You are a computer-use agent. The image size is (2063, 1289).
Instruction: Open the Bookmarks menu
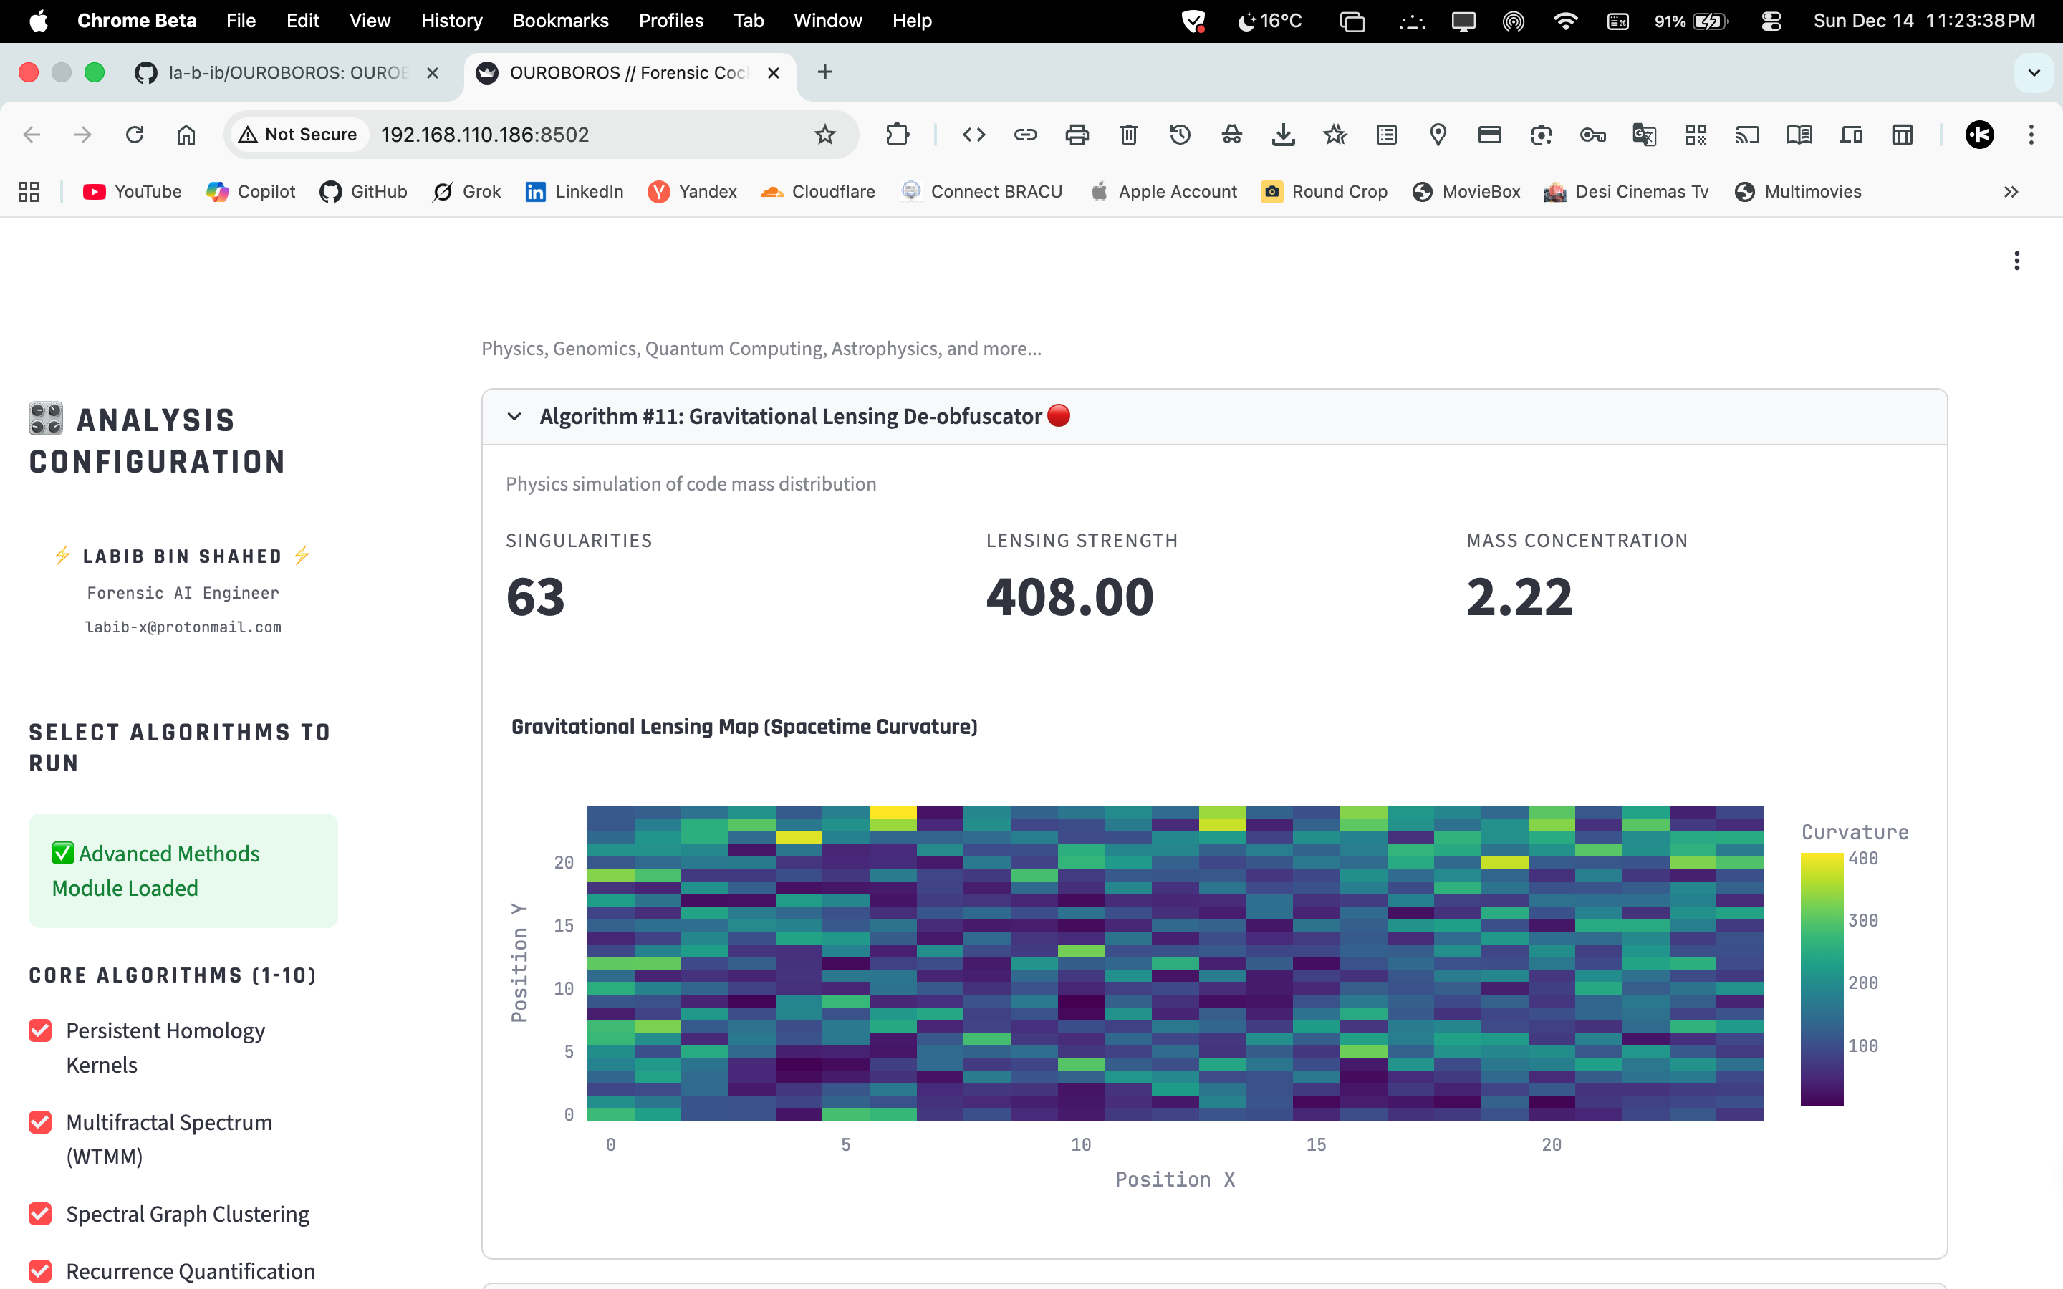click(x=560, y=21)
